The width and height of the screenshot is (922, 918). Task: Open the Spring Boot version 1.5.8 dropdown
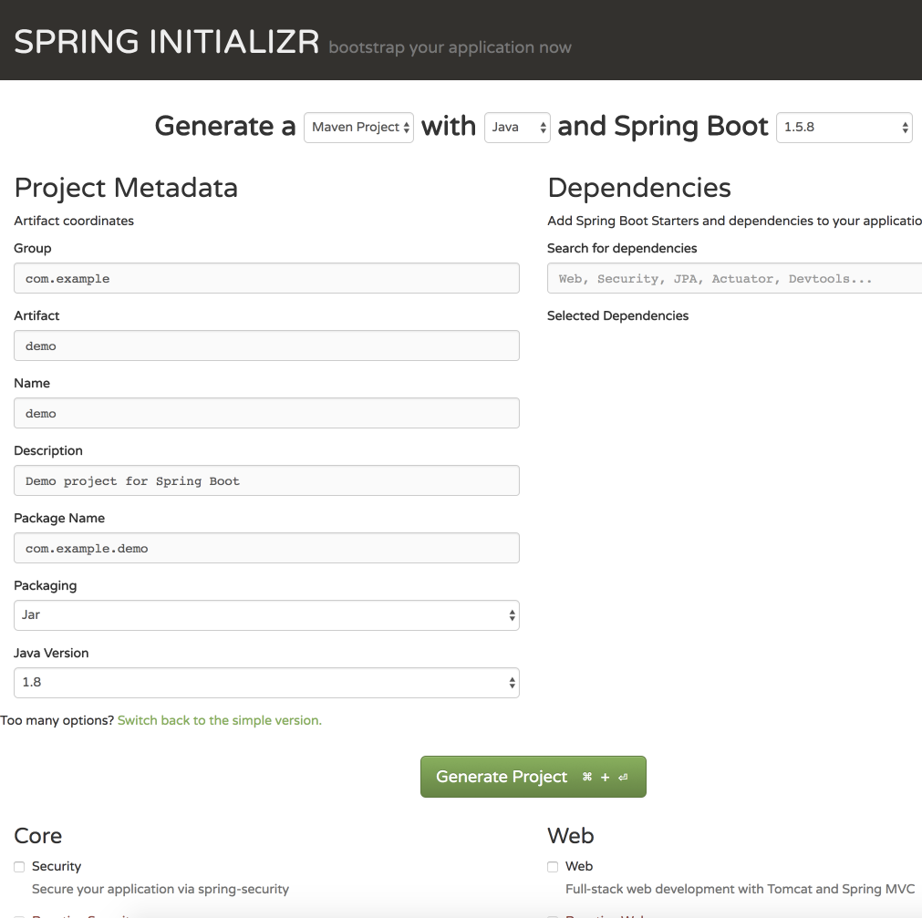(x=844, y=128)
